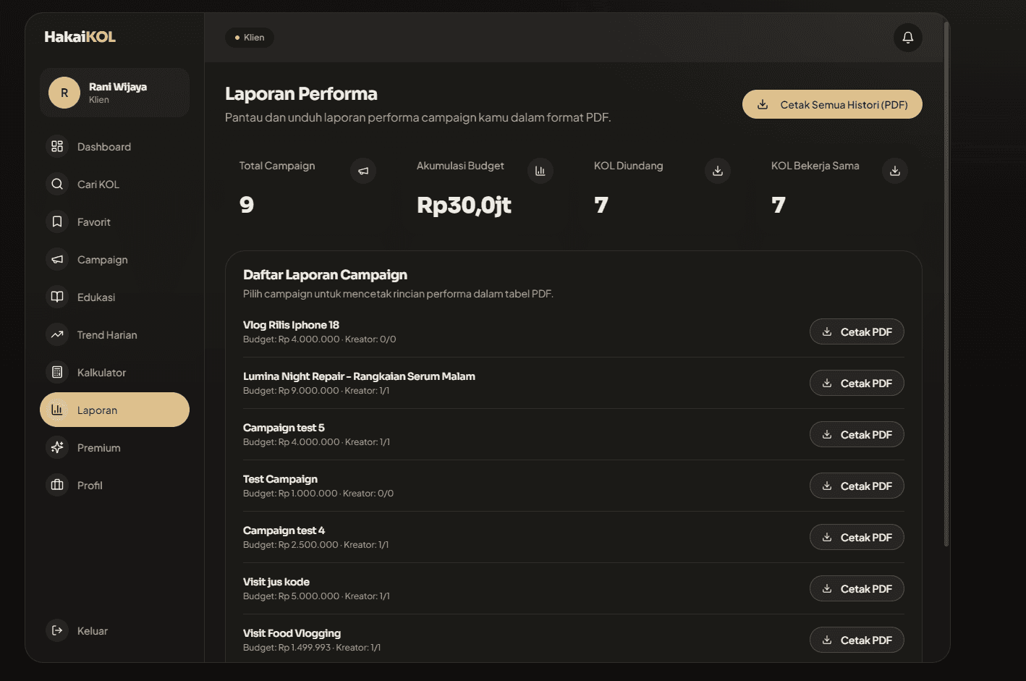Open the Kalkulator page
This screenshot has width=1026, height=681.
(114, 372)
